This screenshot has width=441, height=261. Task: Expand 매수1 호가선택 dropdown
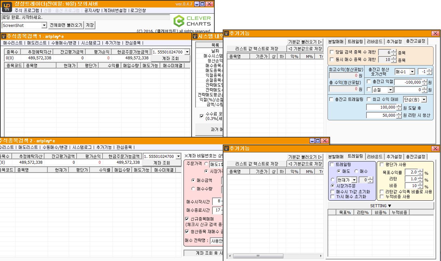coord(412,71)
